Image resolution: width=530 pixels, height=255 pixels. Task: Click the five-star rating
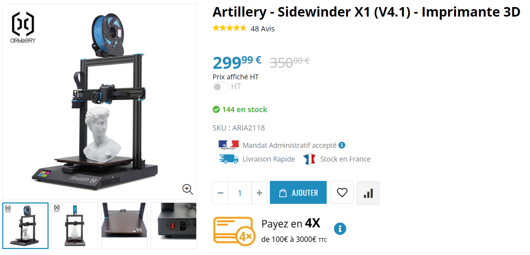(230, 28)
